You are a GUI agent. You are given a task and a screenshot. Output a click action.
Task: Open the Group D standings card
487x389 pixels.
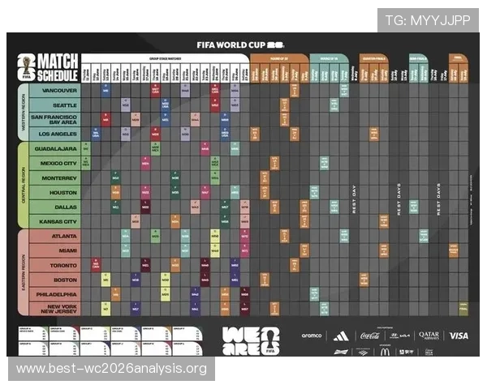click(x=126, y=334)
